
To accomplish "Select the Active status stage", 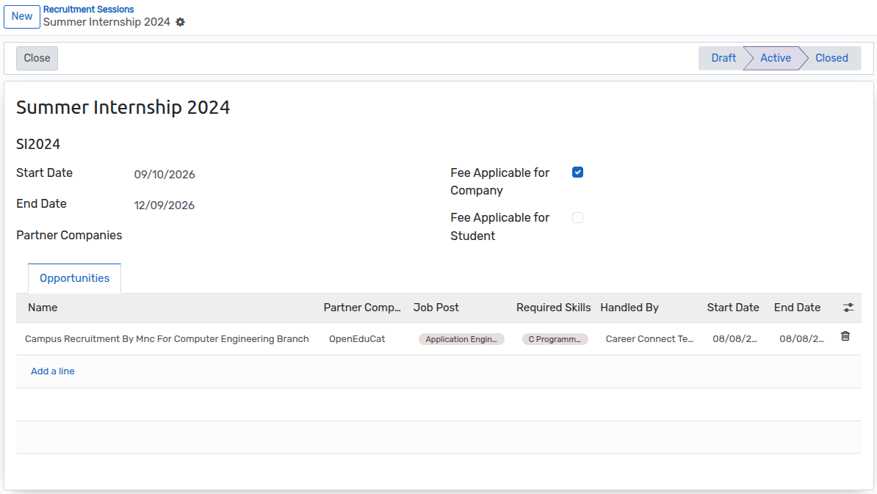I will coord(775,58).
